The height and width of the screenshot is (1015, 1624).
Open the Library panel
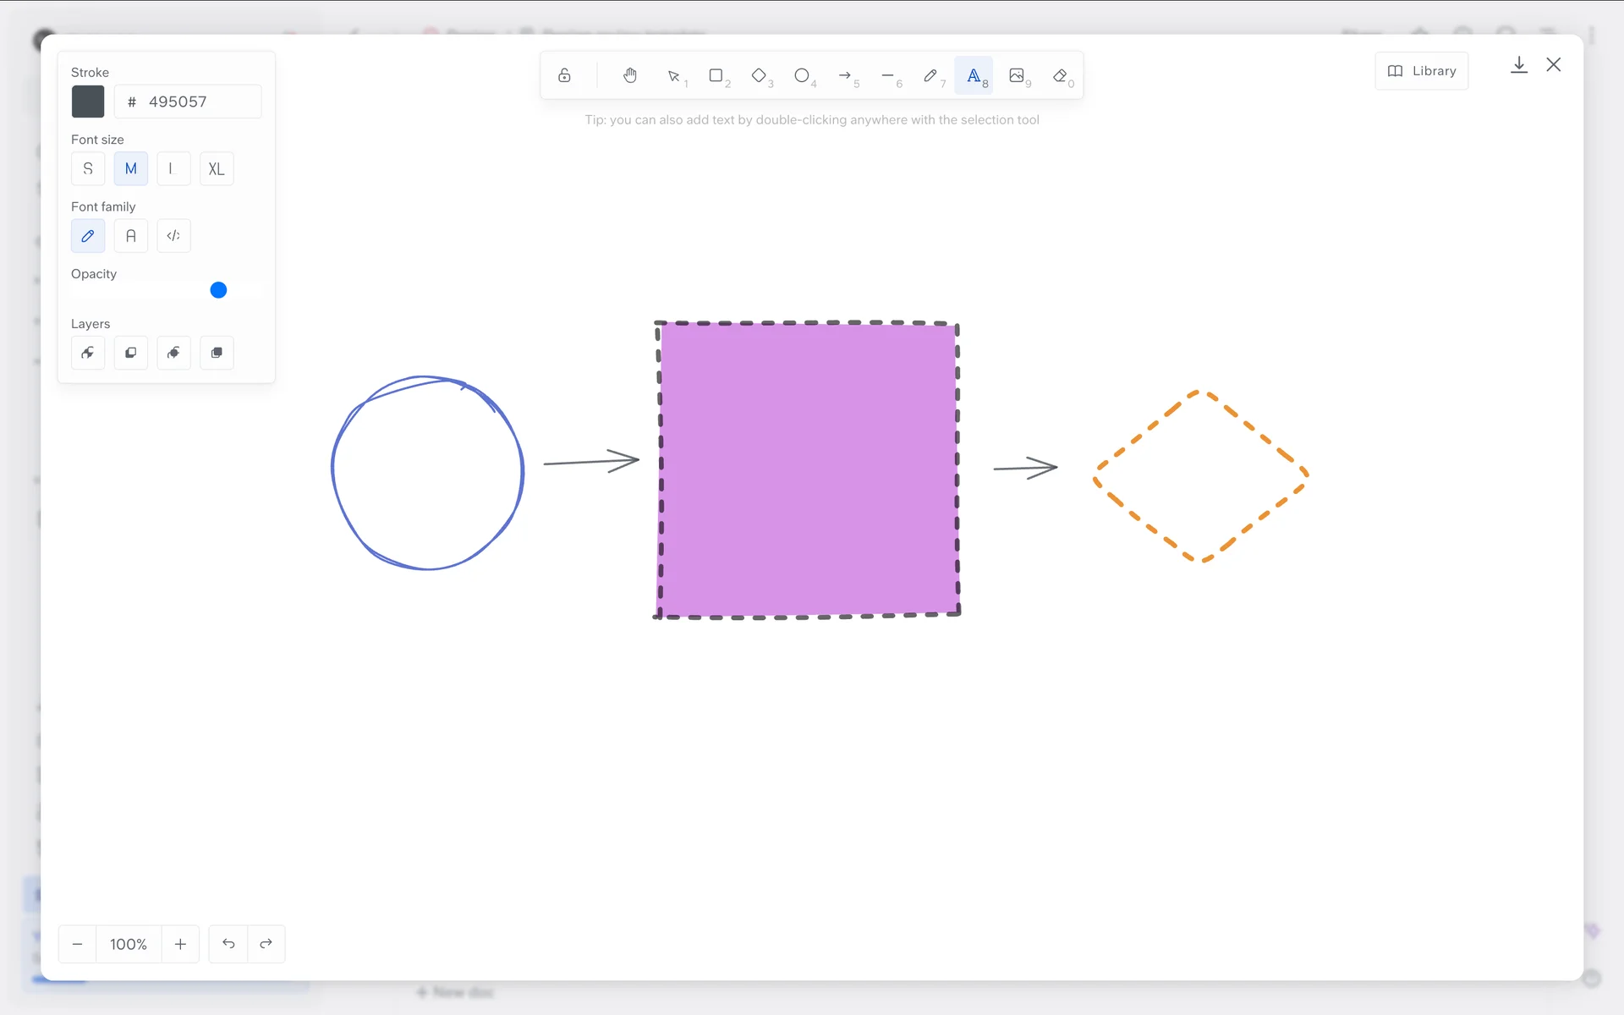pyautogui.click(x=1422, y=71)
